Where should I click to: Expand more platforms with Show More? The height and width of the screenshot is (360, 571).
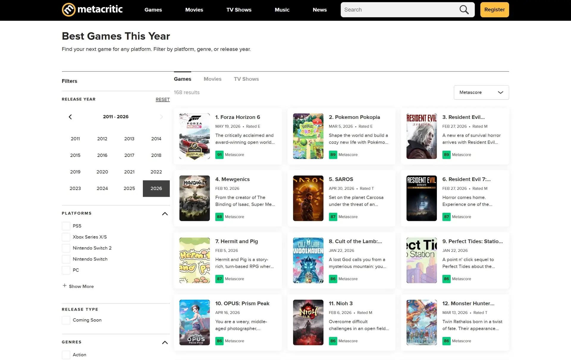coord(78,286)
